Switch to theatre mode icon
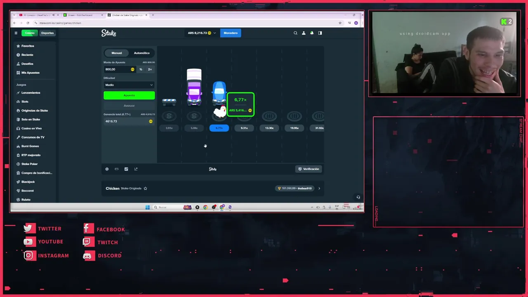 [x=116, y=169]
